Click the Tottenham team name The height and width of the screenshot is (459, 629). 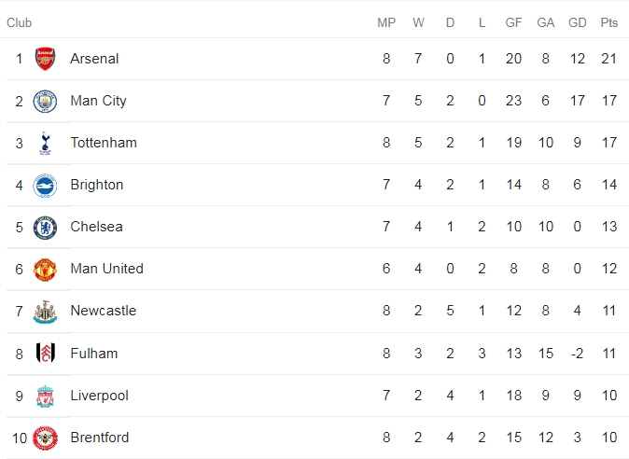point(104,143)
